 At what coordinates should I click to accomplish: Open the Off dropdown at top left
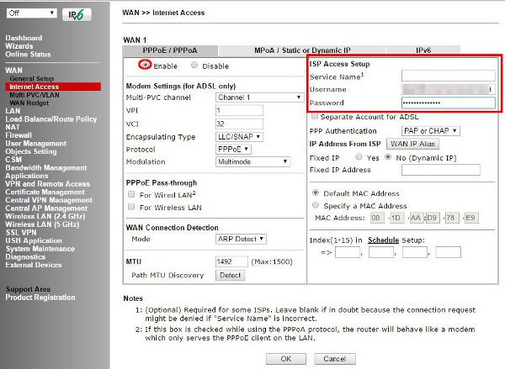[32, 13]
